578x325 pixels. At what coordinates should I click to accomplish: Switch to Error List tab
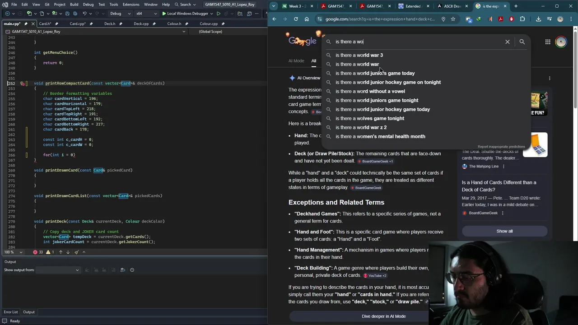click(x=11, y=312)
